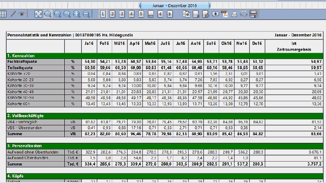This screenshot has width=326, height=183.
Task: Select the Januar - Dezember 2016 timeline range
Action: (x=175, y=6)
